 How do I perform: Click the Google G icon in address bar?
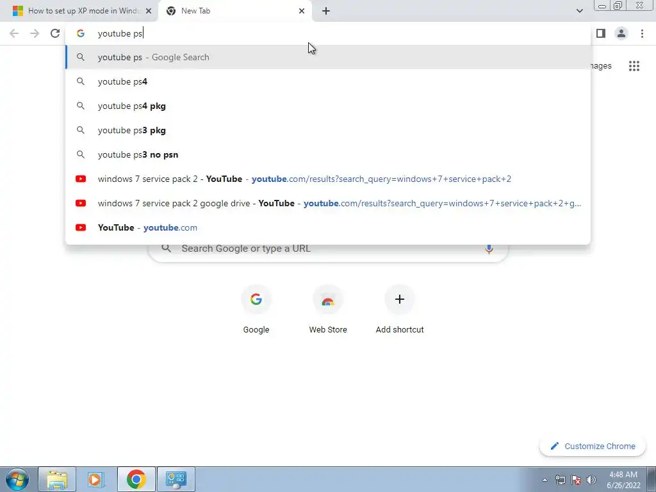(81, 33)
